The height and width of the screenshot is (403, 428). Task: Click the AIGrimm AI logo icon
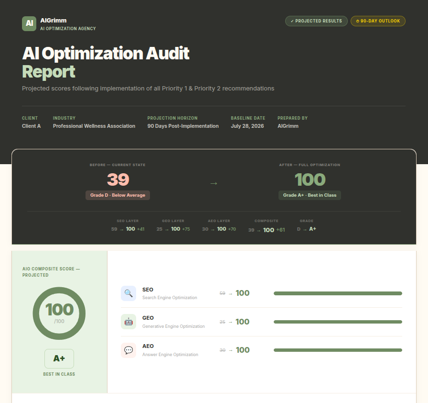[x=29, y=24]
